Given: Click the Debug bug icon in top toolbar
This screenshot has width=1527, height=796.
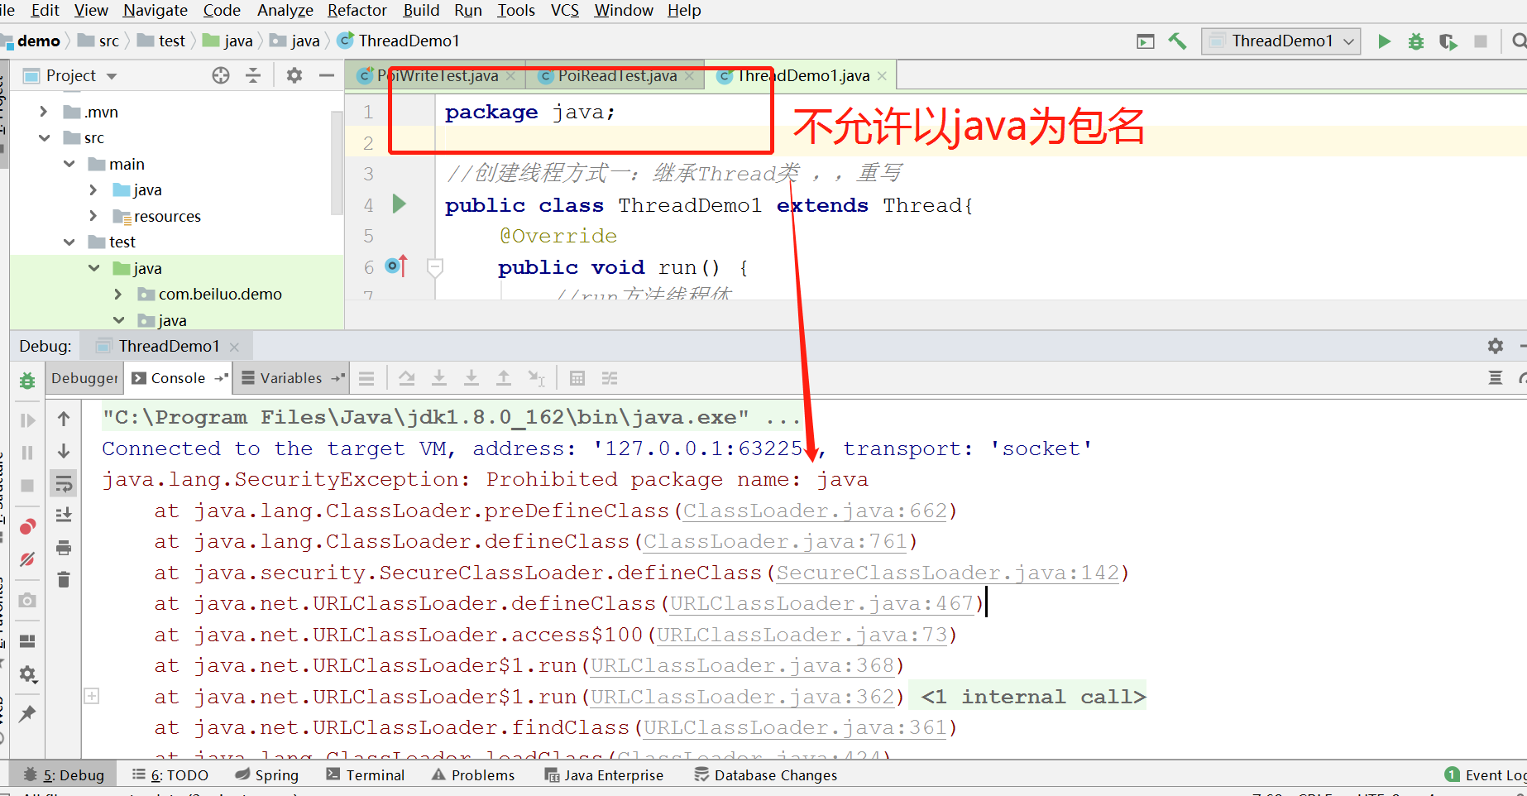Looking at the screenshot, I should 1416,41.
